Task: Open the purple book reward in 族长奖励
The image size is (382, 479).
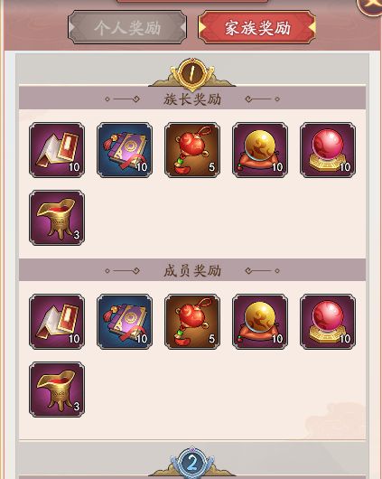Action: click(125, 150)
